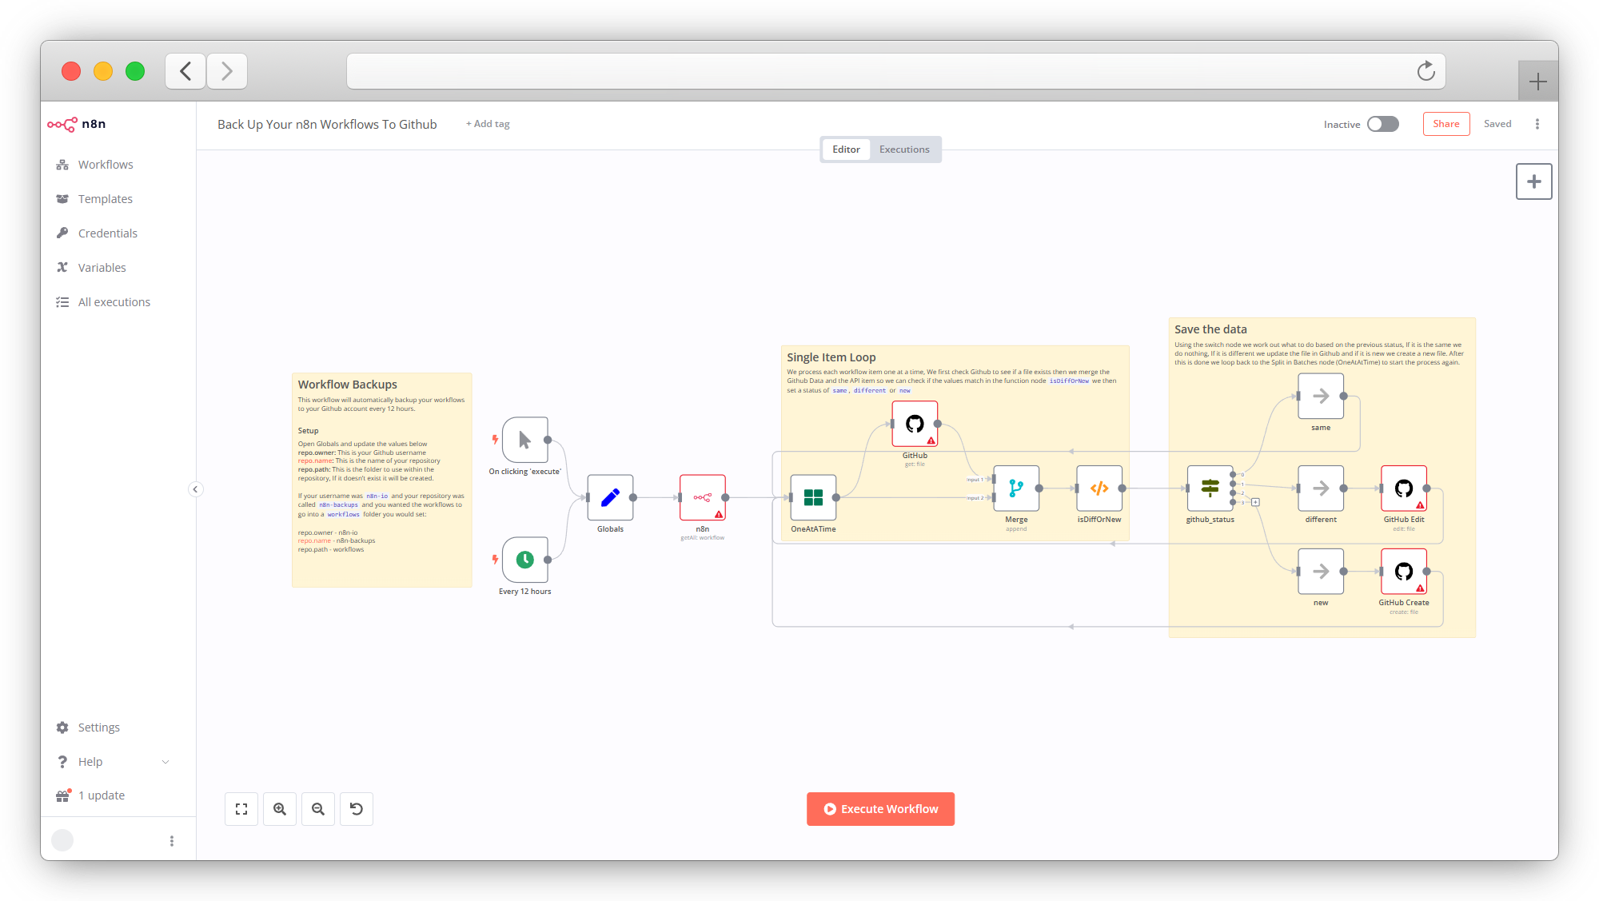Select the 'new' no-op node

click(1321, 571)
